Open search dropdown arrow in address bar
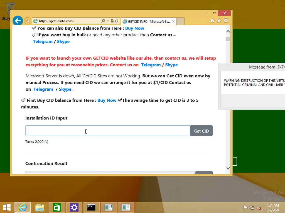Viewport: 285px width, 213px height. 108,21
